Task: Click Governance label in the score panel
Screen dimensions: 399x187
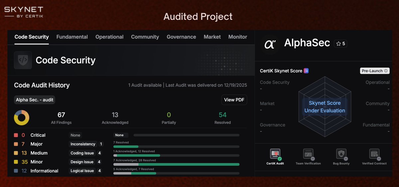Action: click(x=273, y=125)
